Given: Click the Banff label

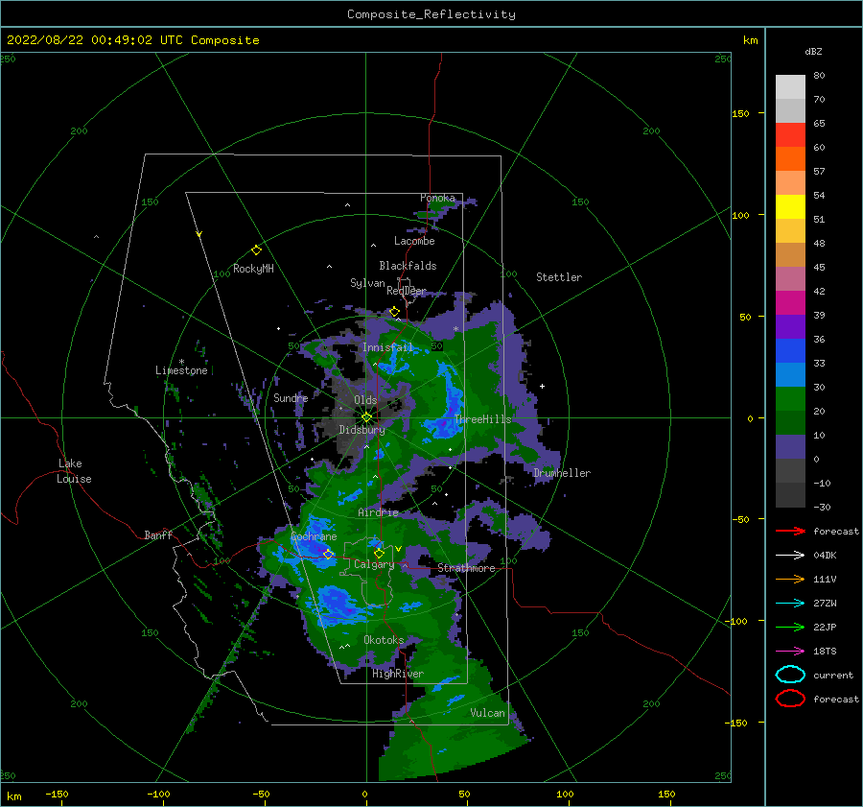Looking at the screenshot, I should [158, 534].
